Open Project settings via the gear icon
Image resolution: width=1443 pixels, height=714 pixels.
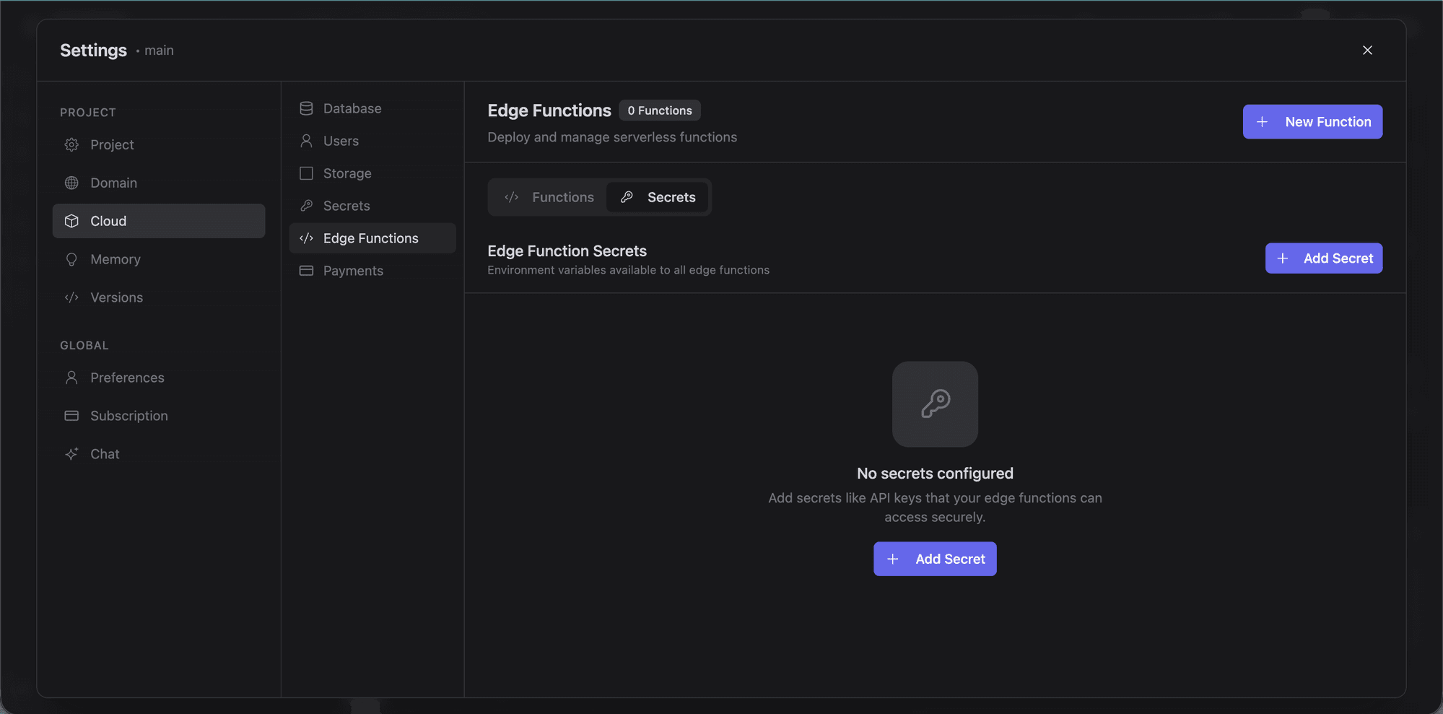click(71, 144)
